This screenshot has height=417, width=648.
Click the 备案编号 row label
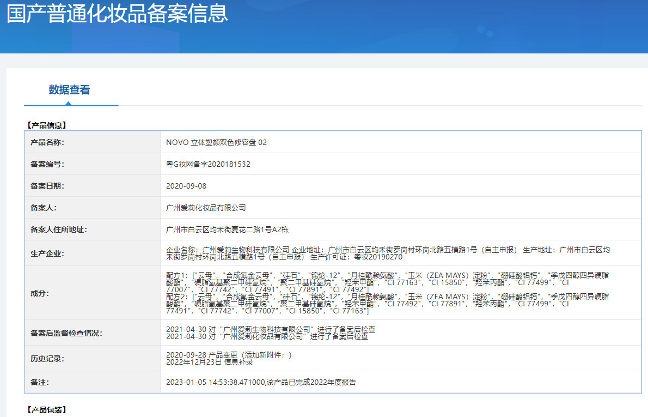point(47,164)
